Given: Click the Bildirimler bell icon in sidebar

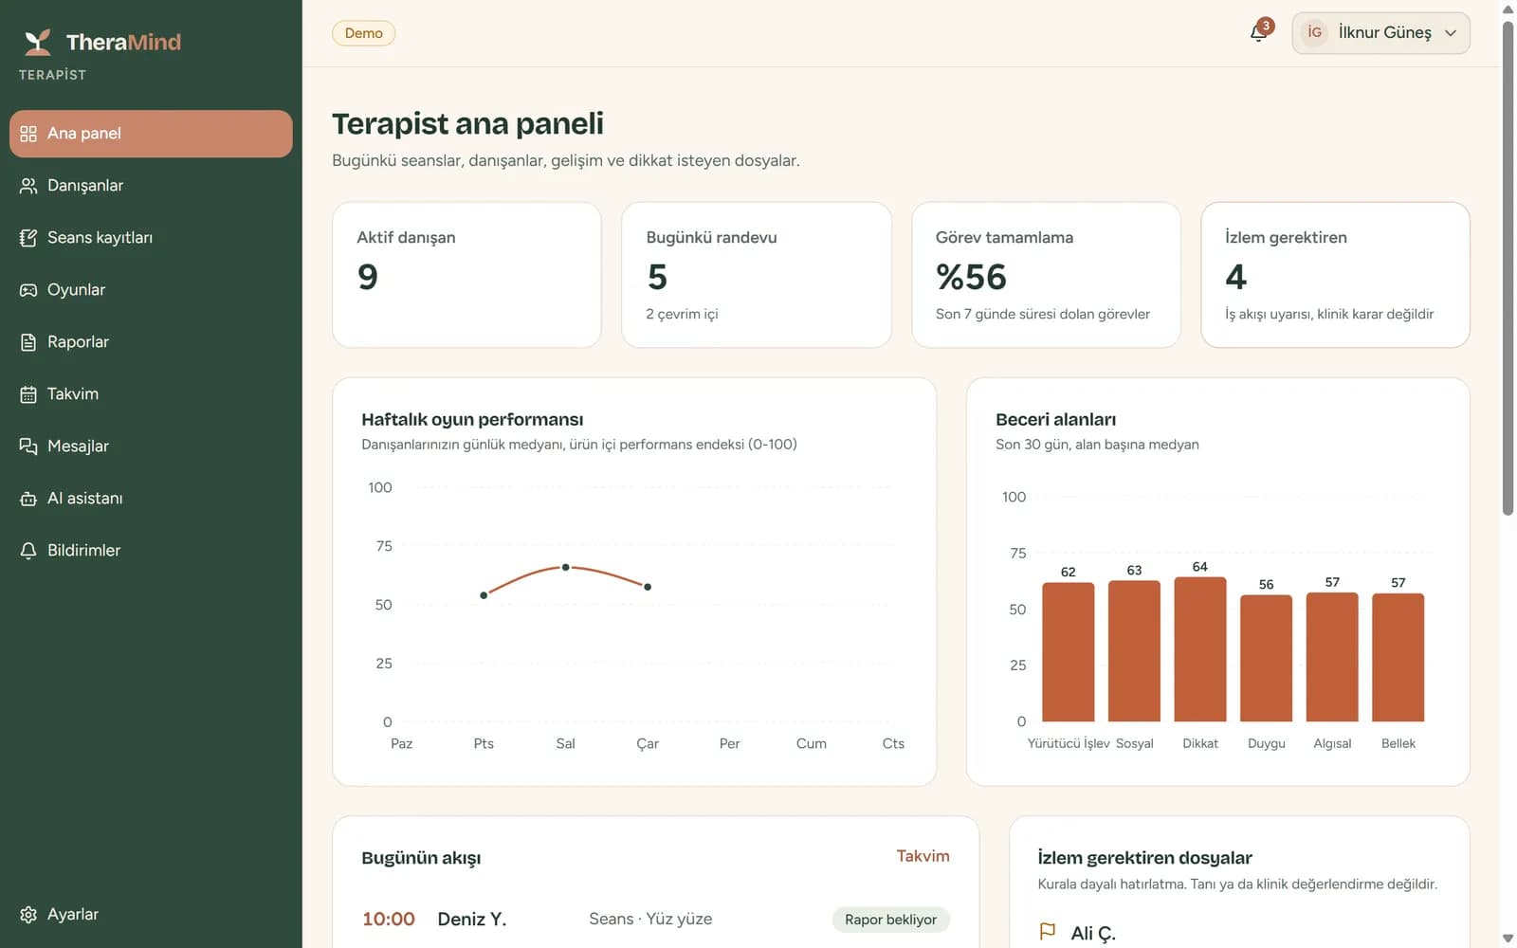Looking at the screenshot, I should coord(28,551).
